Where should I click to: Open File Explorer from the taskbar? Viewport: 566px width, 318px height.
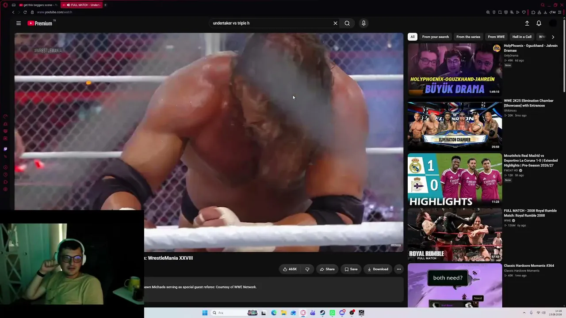[283, 313]
